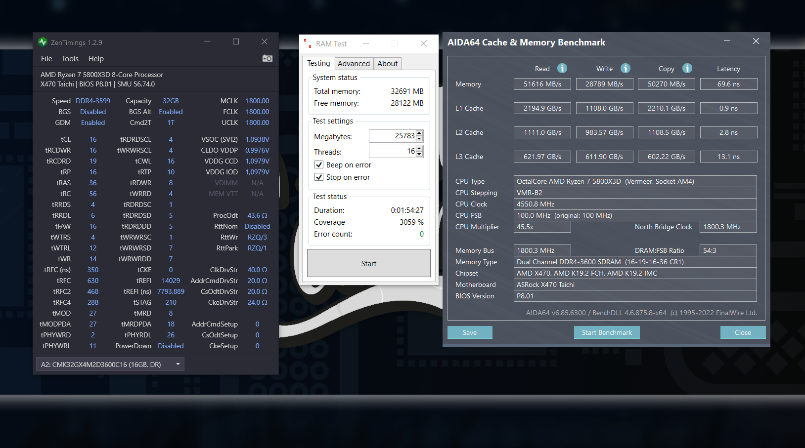Click the L3 Cache Latency value 13.1 ns
This screenshot has width=805, height=448.
(729, 157)
